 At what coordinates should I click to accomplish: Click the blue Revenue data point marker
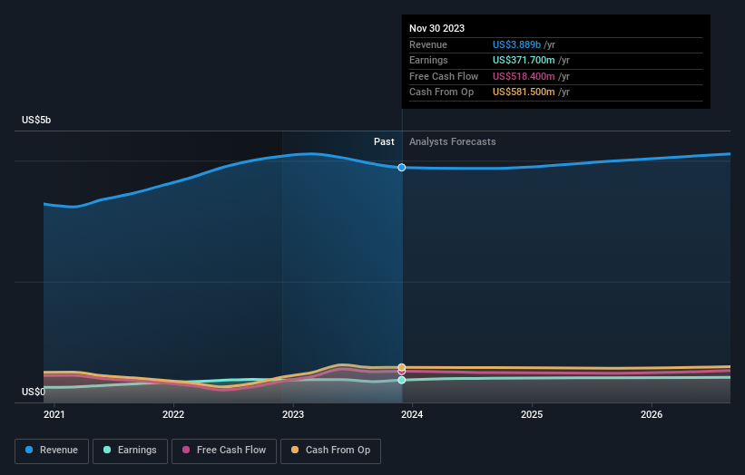point(401,168)
